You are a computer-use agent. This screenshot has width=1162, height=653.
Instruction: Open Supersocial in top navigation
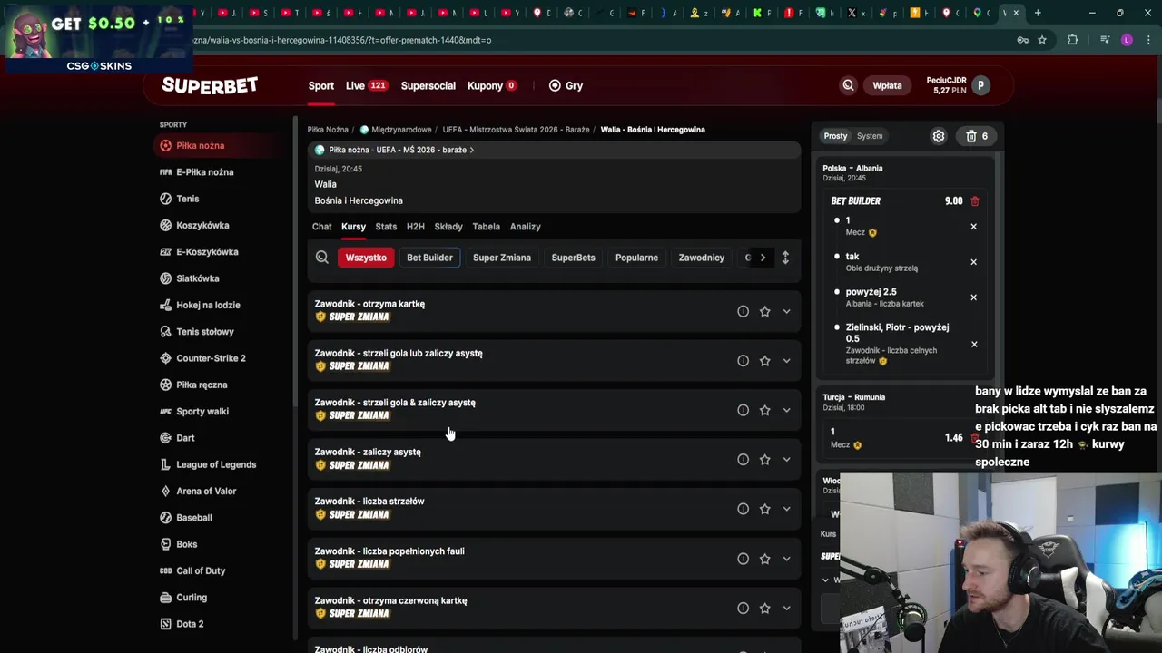point(428,85)
